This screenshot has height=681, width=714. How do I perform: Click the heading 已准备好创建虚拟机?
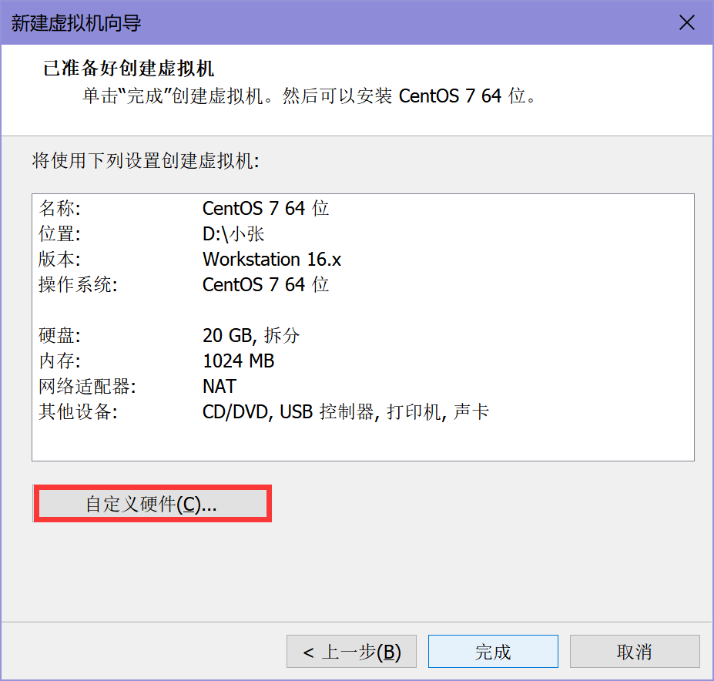click(129, 69)
